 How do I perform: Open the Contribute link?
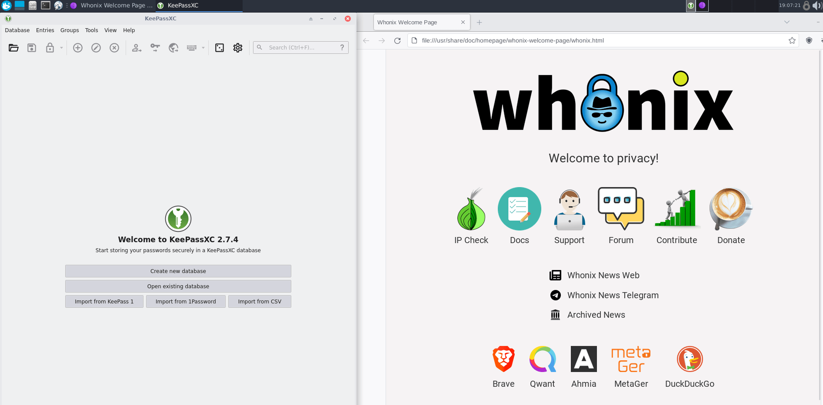pyautogui.click(x=677, y=216)
